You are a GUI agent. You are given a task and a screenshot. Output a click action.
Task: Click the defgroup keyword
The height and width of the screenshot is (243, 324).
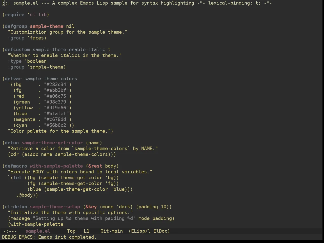[x=16, y=26]
